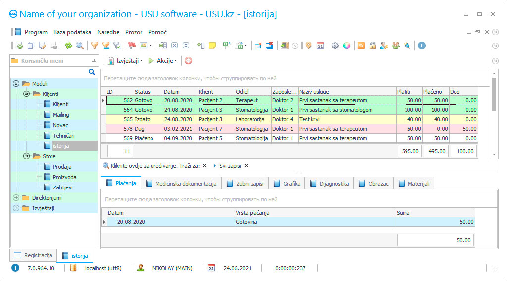This screenshot has height=281, width=507.
Task: Click the color wheel theme icon
Action: point(347,46)
